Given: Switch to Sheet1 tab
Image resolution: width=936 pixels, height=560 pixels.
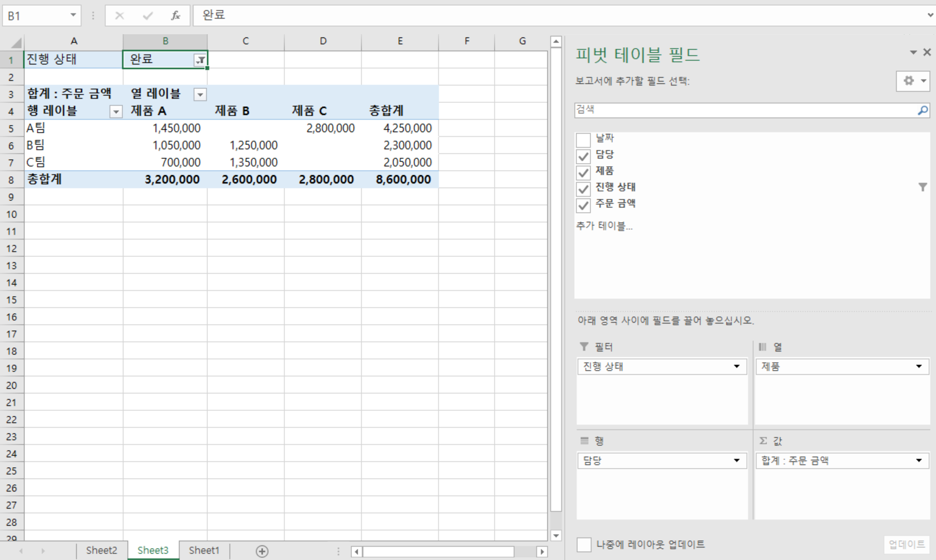Looking at the screenshot, I should pos(204,551).
